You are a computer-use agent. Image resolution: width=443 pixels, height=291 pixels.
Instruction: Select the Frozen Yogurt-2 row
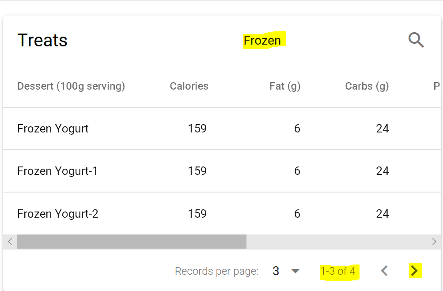tap(222, 214)
